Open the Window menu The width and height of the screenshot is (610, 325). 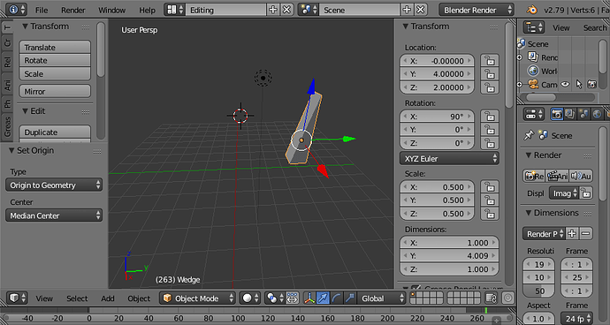click(111, 10)
